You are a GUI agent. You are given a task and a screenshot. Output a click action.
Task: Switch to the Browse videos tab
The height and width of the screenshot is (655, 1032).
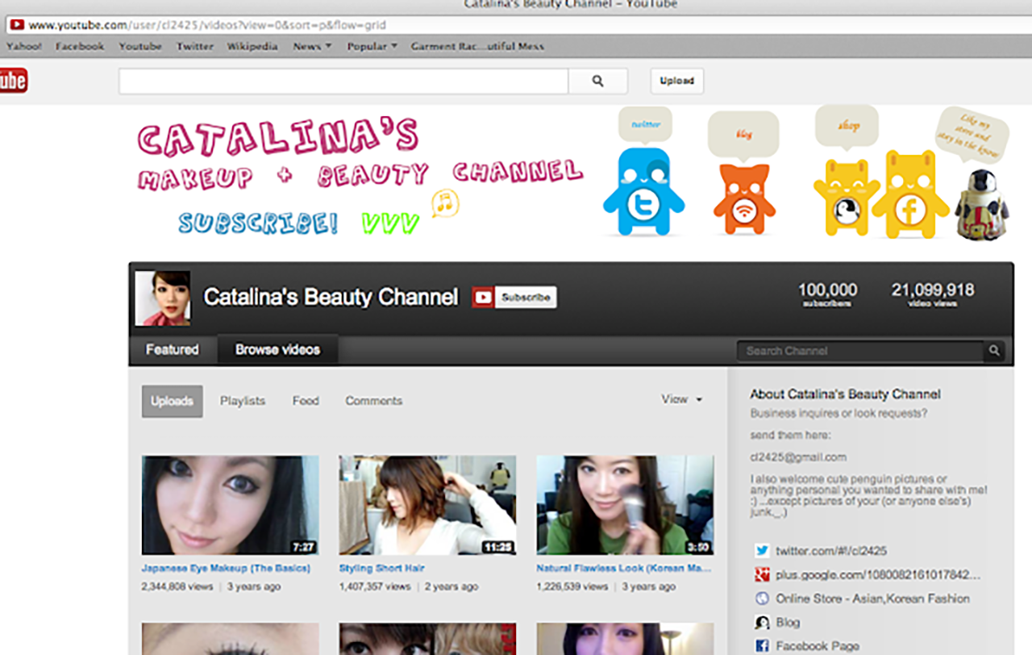(277, 349)
